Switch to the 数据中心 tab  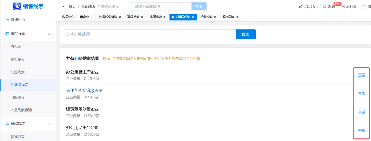pyautogui.click(x=68, y=17)
